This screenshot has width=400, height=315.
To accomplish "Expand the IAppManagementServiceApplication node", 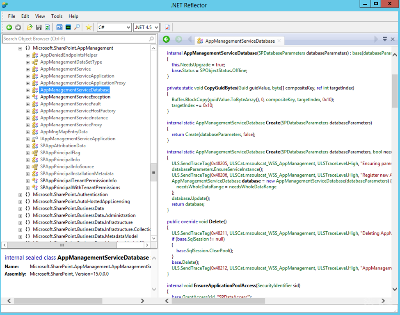I will [27, 139].
